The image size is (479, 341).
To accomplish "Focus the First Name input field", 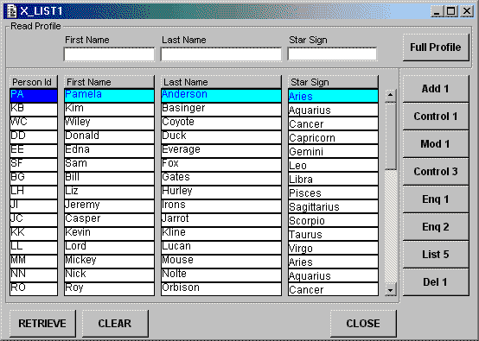I will (109, 54).
